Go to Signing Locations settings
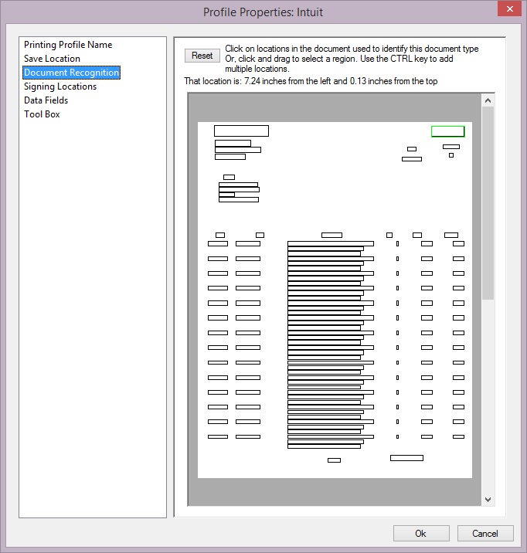 [x=60, y=87]
